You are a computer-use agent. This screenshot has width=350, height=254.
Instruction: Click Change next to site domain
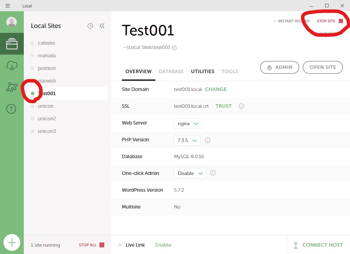tap(216, 89)
